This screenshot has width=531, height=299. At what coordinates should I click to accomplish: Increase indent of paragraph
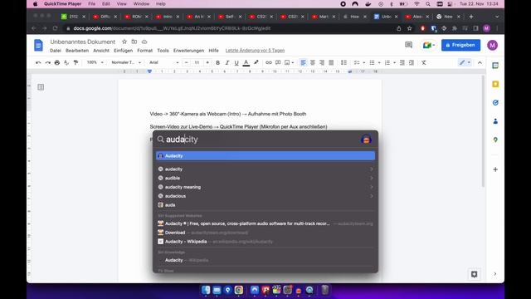click(x=412, y=63)
